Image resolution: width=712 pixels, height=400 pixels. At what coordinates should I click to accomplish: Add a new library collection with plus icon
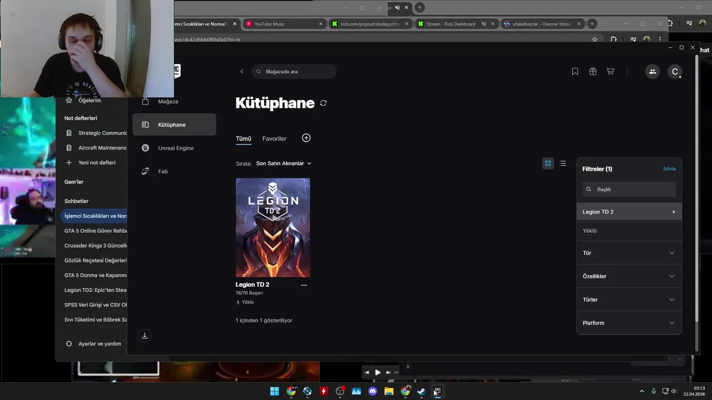[x=306, y=138]
